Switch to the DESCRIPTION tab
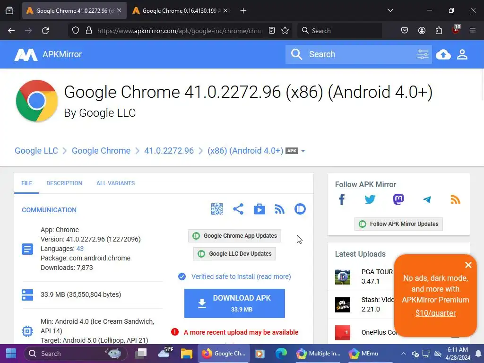Screen dimensions: 484x363 point(64,183)
